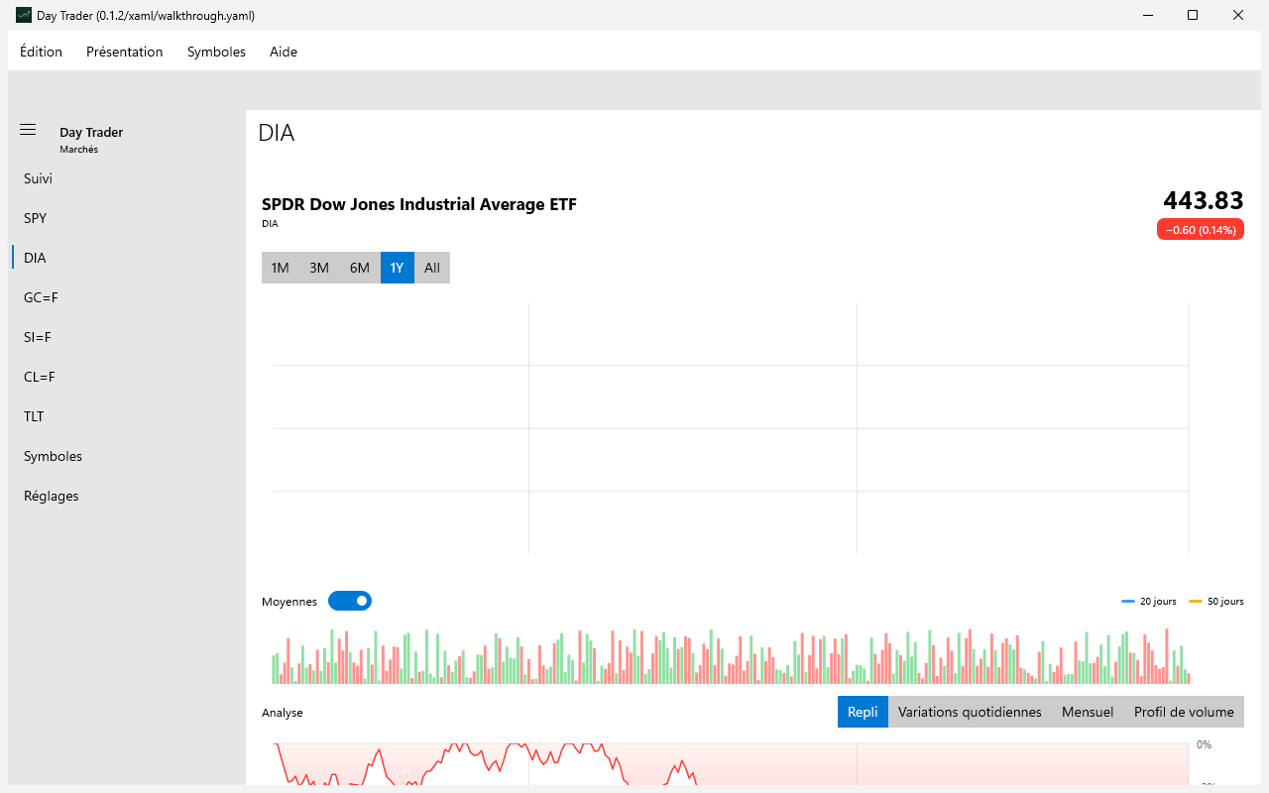
Task: Minimize the Day Trader window
Action: coord(1147,15)
